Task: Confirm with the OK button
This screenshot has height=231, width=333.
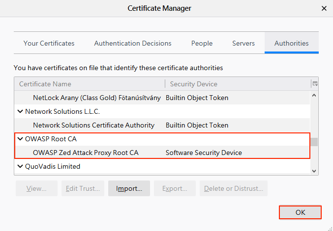Action: click(300, 212)
